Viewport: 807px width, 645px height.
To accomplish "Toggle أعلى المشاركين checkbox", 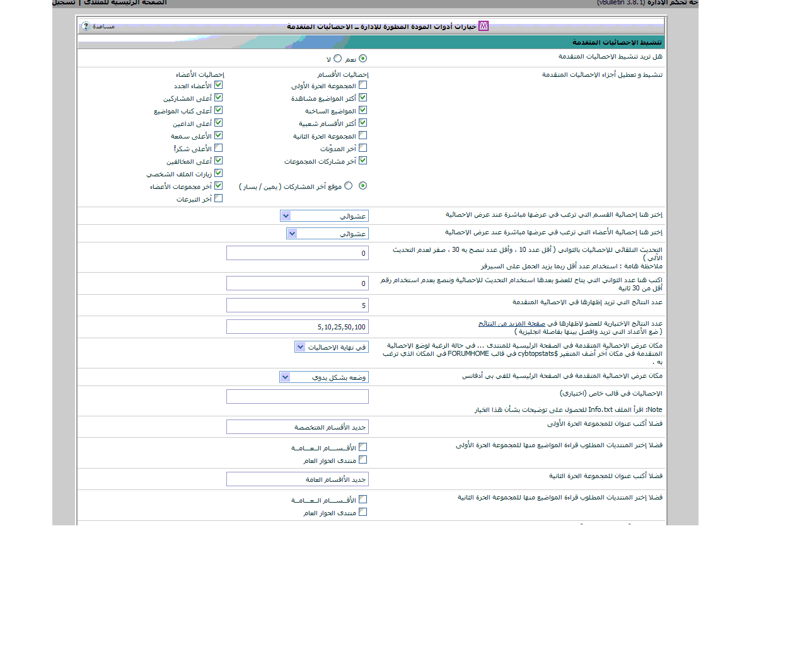I will pyautogui.click(x=218, y=98).
